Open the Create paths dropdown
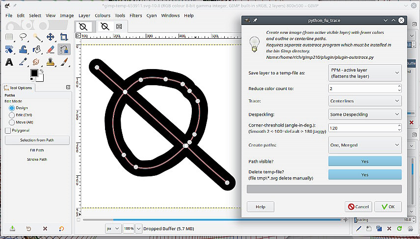Viewport: 420px width, 239px height. [365, 145]
